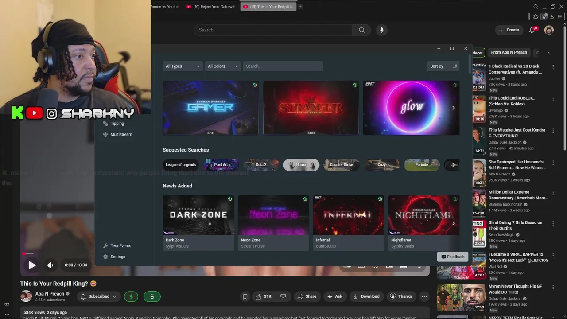Click the Feedback button
The image size is (567, 319).
[x=452, y=257]
